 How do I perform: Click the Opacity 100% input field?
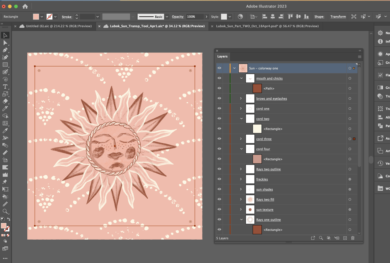coord(195,17)
